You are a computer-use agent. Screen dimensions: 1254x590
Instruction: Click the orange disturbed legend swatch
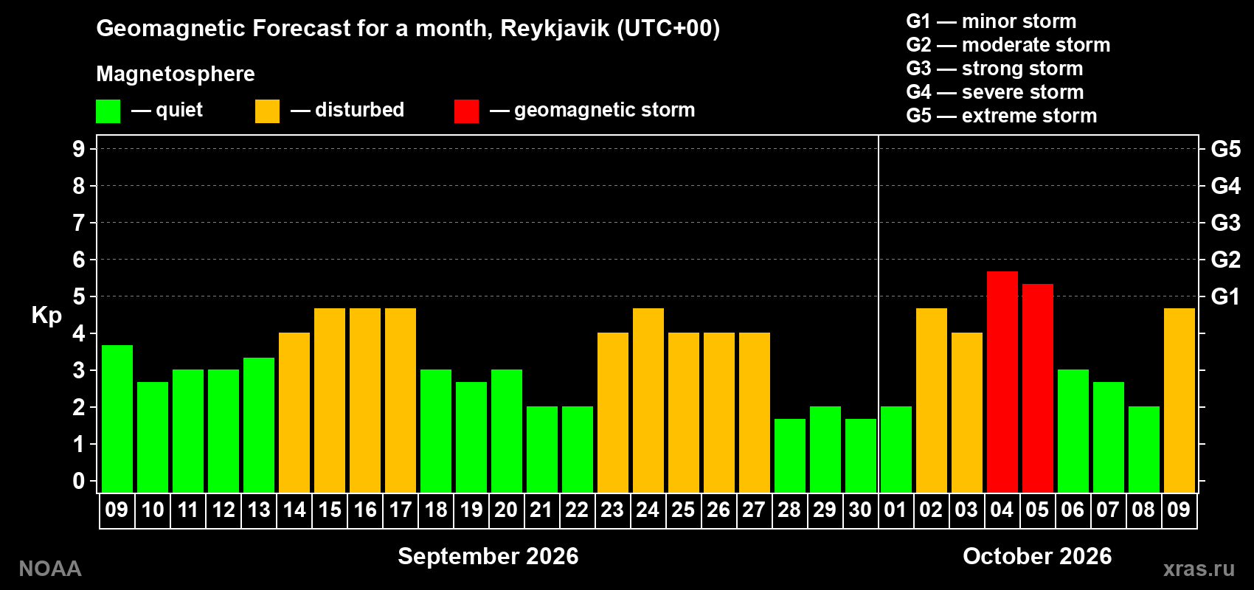point(267,111)
